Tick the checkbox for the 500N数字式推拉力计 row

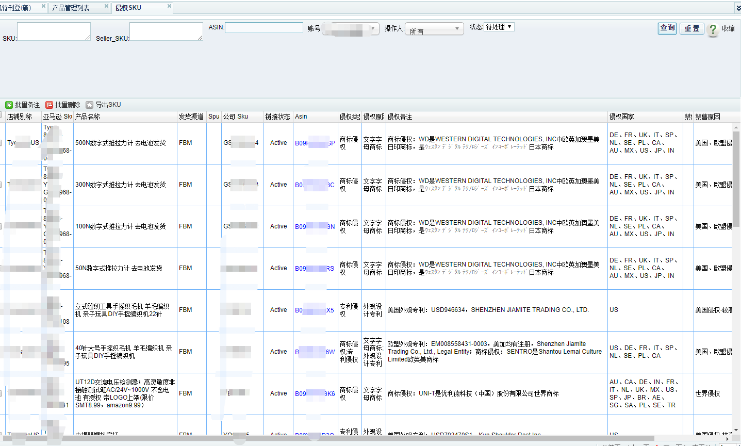(1, 143)
